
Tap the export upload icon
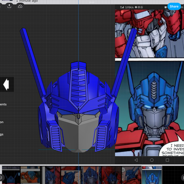9,6
